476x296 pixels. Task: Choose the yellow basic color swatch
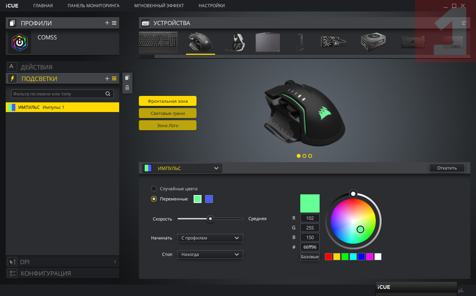pos(337,257)
